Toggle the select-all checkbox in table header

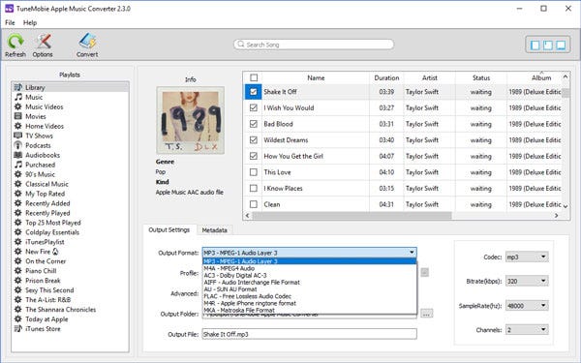pyautogui.click(x=254, y=77)
